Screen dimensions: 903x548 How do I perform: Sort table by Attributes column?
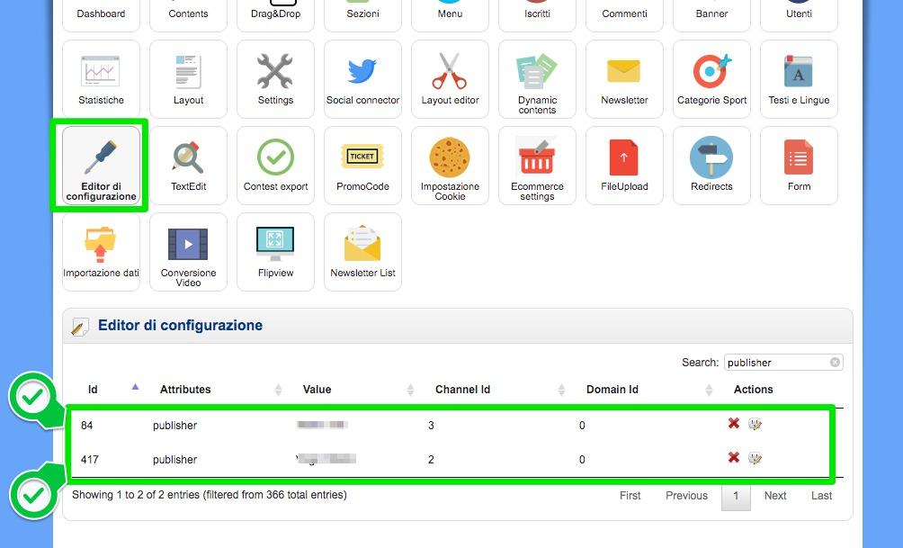pos(185,390)
